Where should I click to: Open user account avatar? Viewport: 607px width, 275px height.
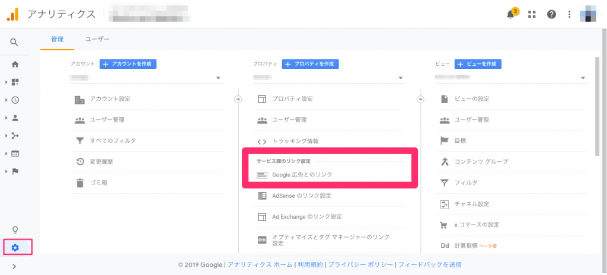pos(587,14)
